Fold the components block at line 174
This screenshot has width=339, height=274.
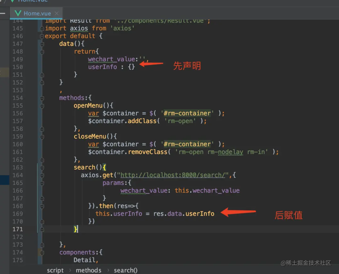click(x=42, y=253)
